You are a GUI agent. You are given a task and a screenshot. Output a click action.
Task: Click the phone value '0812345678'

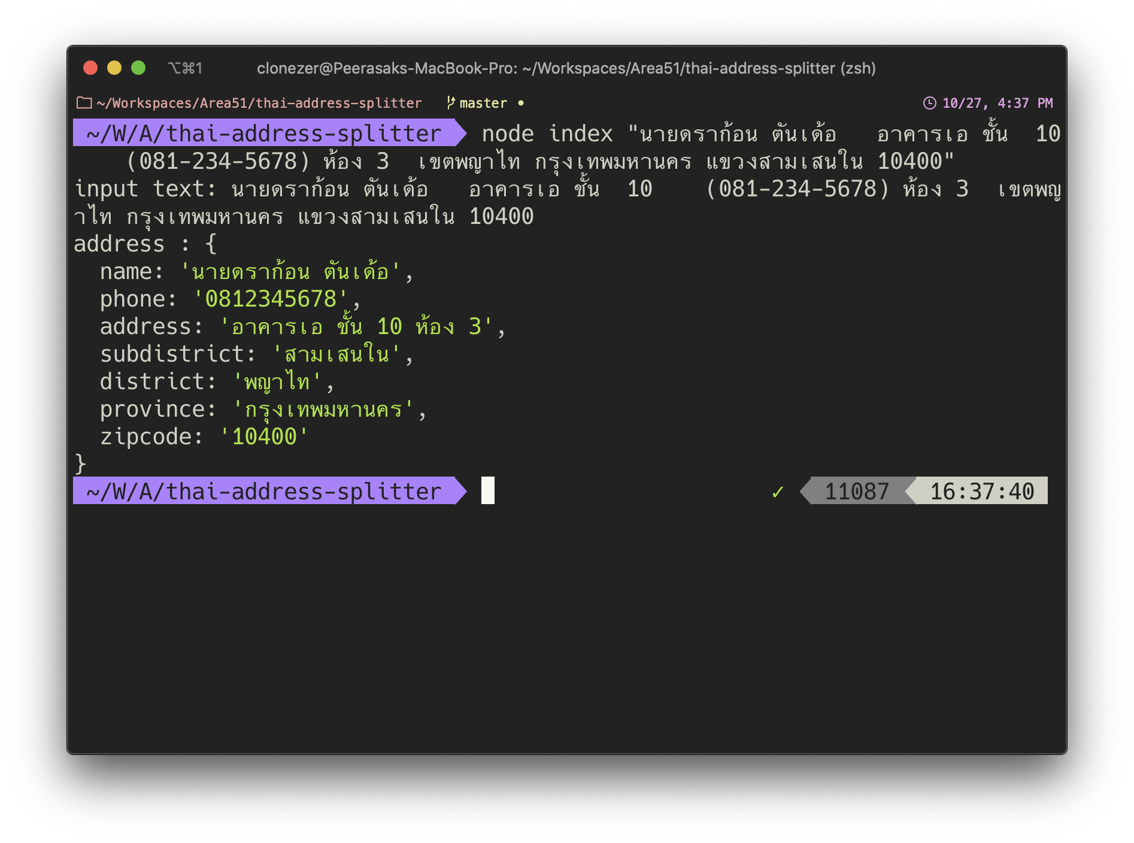point(271,299)
